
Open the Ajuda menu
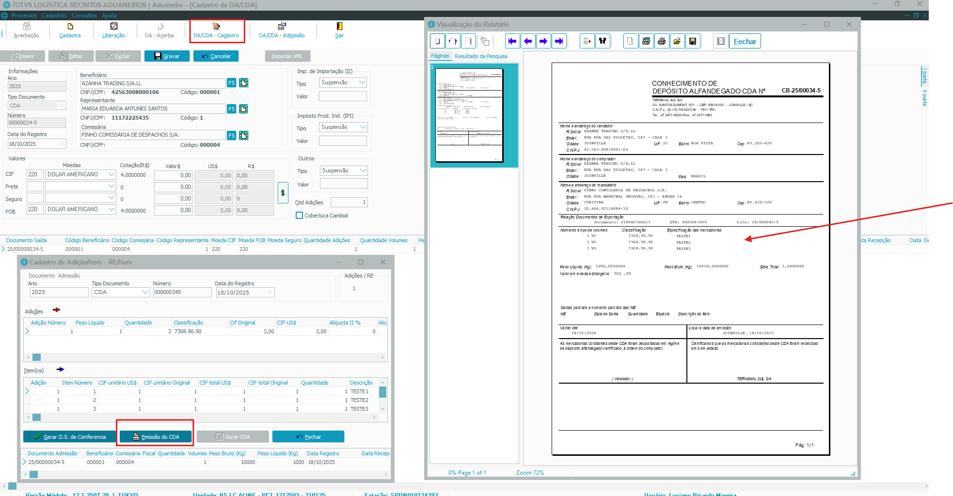(x=109, y=15)
